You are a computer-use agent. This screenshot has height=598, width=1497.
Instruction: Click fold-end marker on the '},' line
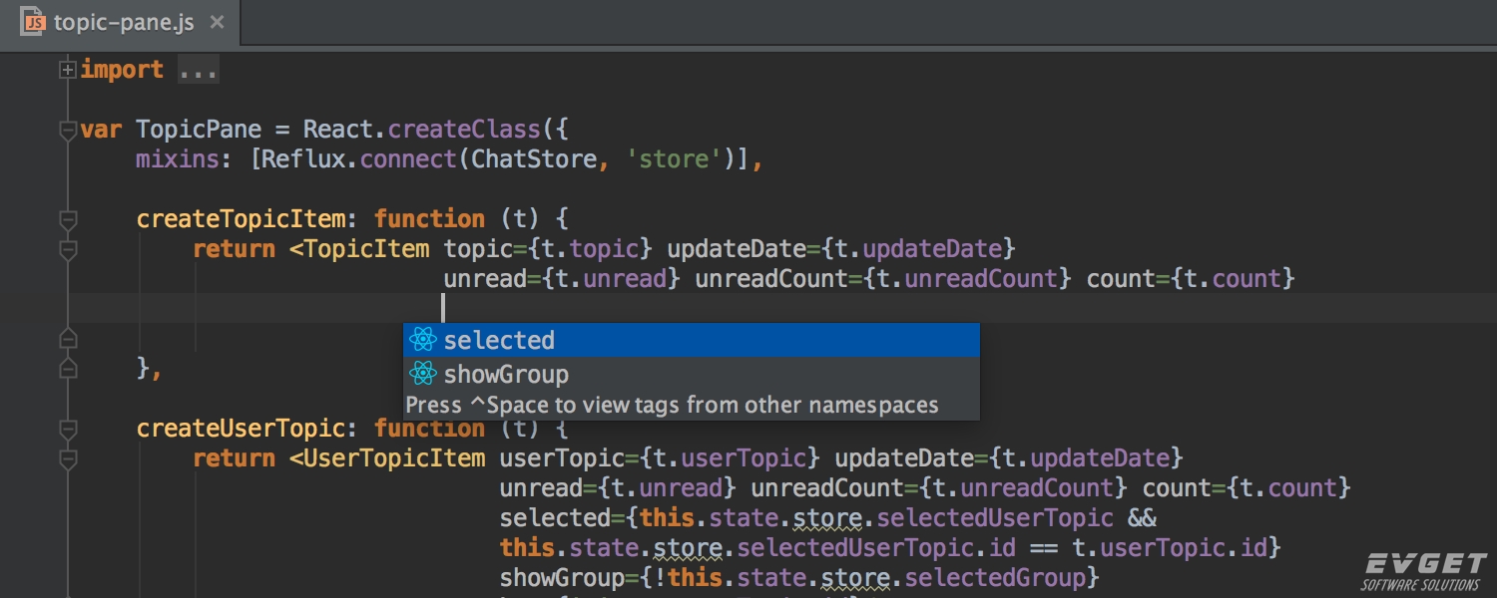point(68,368)
